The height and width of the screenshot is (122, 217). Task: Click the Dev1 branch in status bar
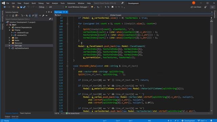pos(202,121)
